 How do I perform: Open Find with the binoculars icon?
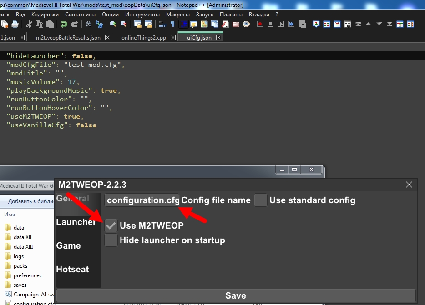click(88, 25)
